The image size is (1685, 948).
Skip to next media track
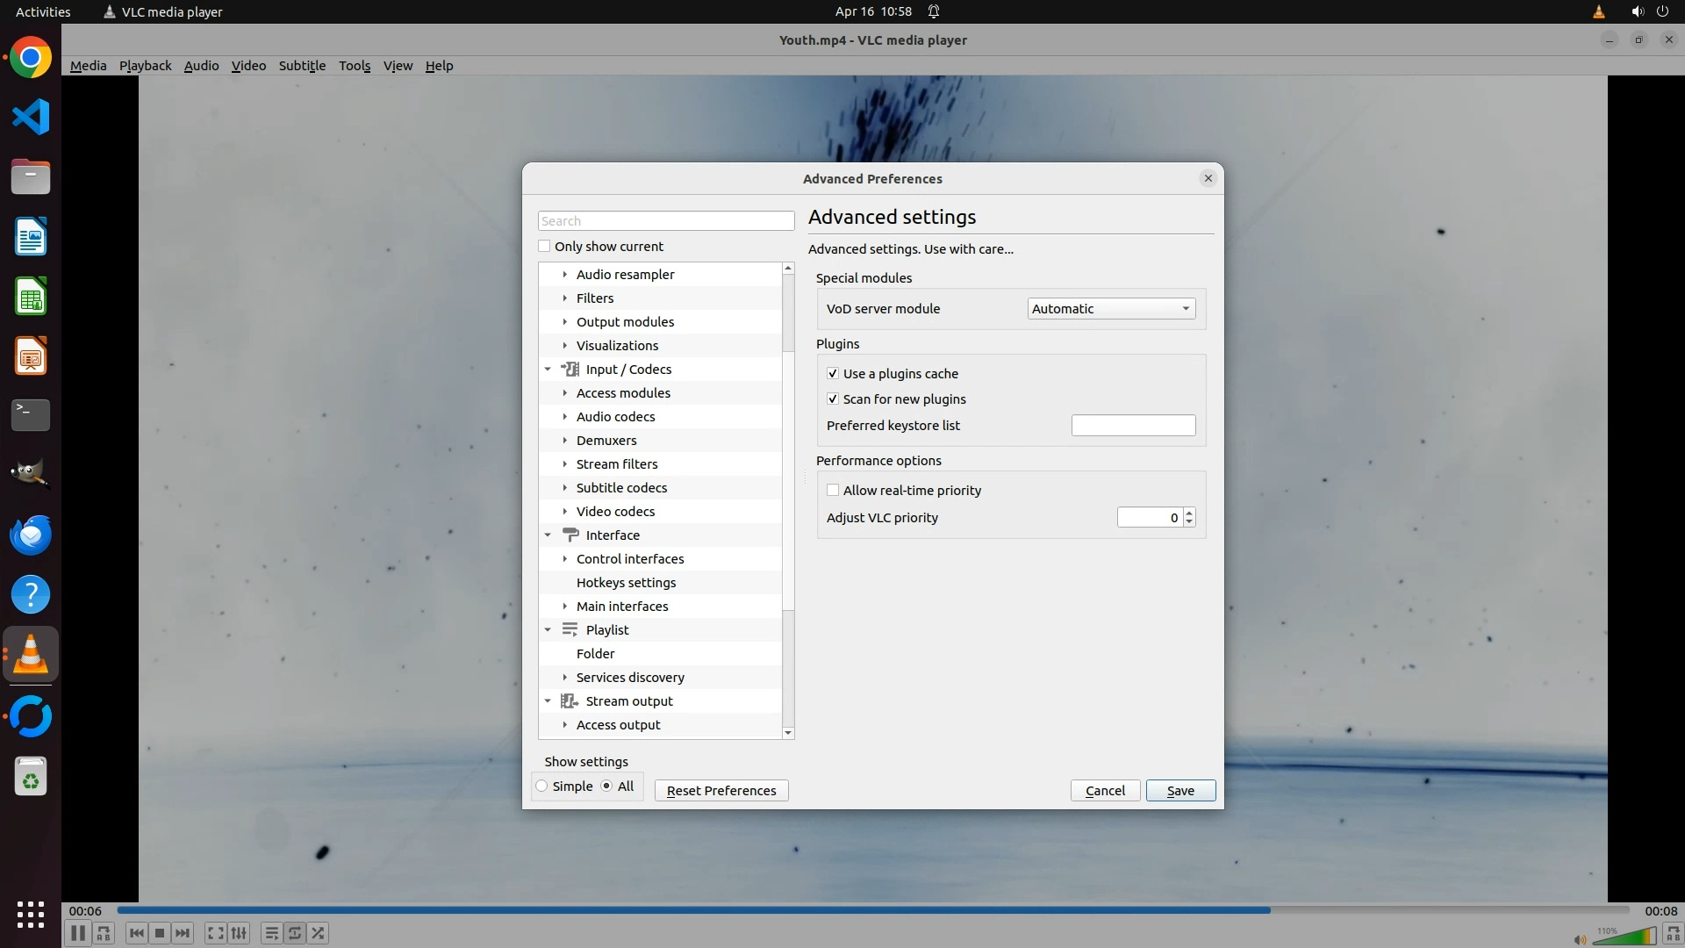(x=183, y=933)
